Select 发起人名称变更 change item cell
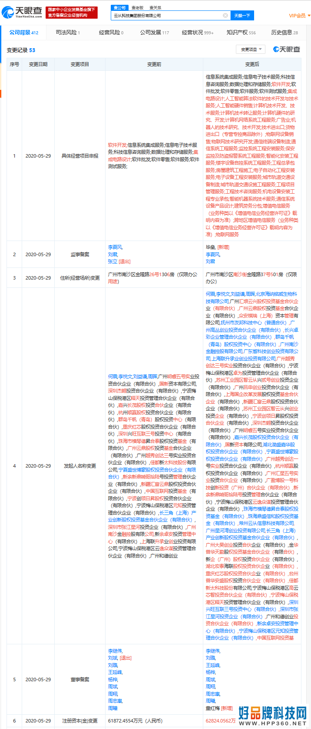311x729 pixels. pos(80,466)
